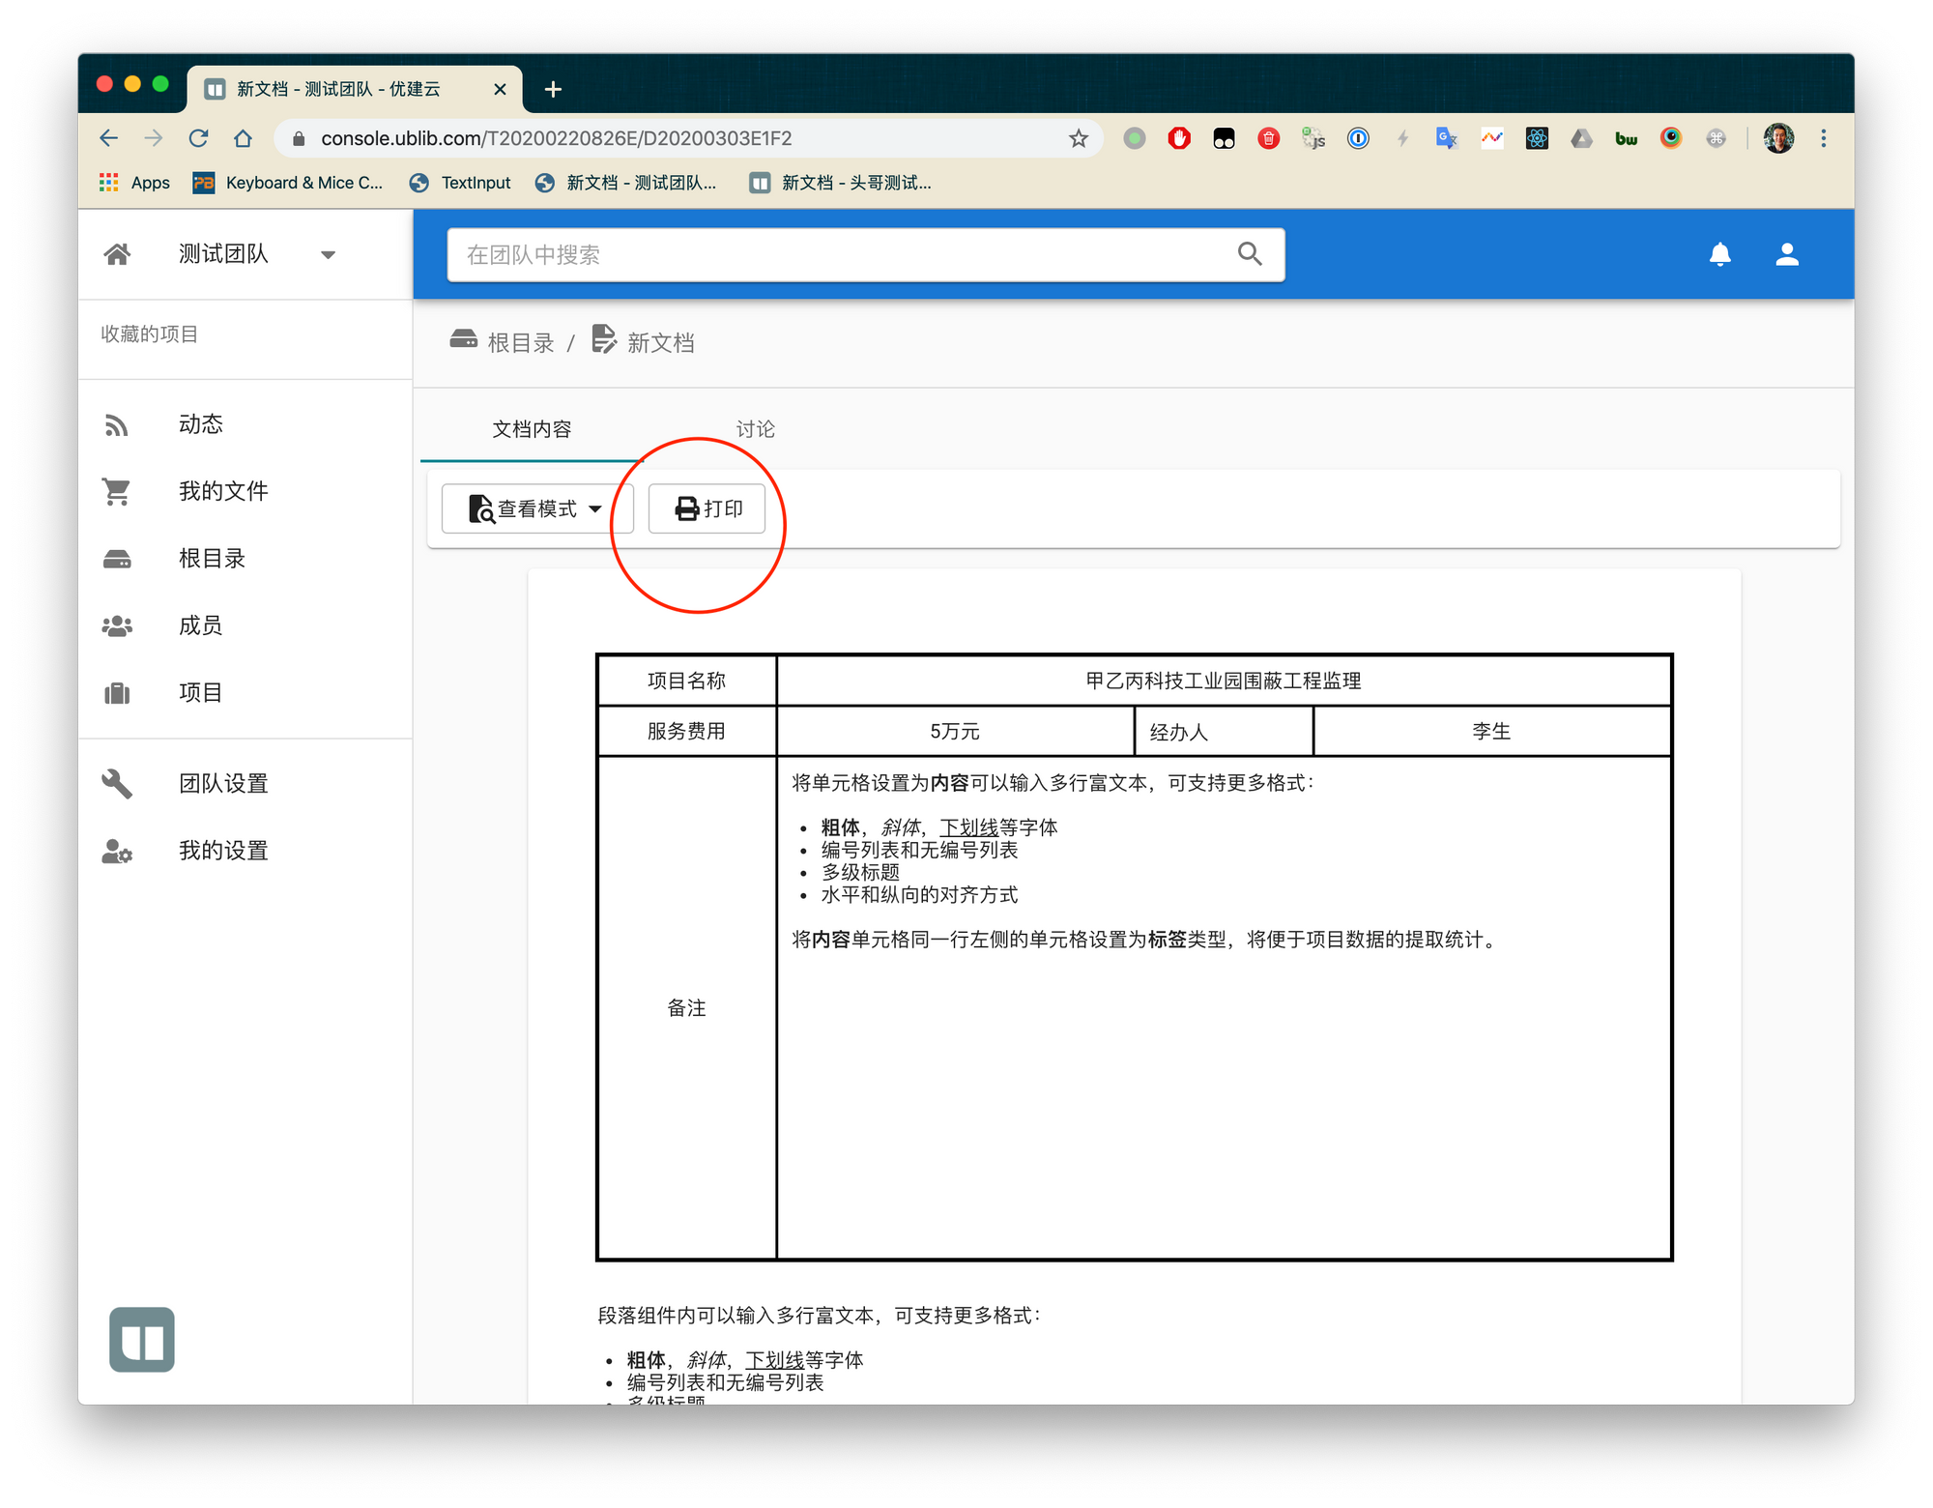Open the user account icon in header
The height and width of the screenshot is (1508, 1933).
[1786, 254]
